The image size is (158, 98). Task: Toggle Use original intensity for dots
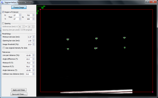(x=4, y=48)
